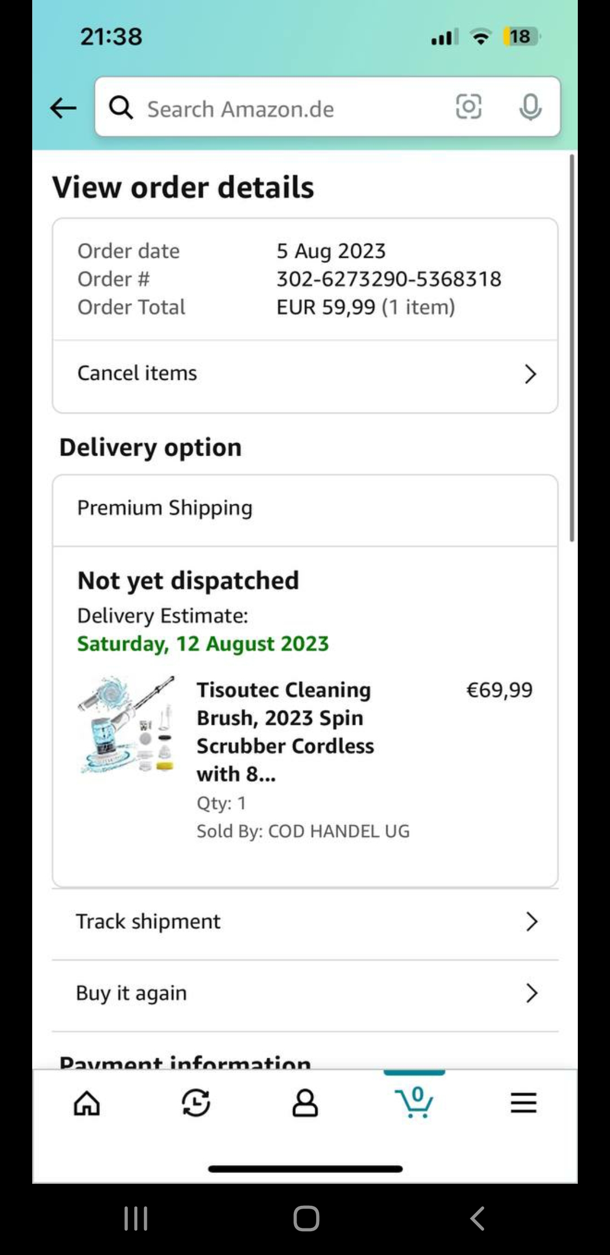Expand the Track shipment chevron
This screenshot has width=610, height=1255.
[x=531, y=921]
